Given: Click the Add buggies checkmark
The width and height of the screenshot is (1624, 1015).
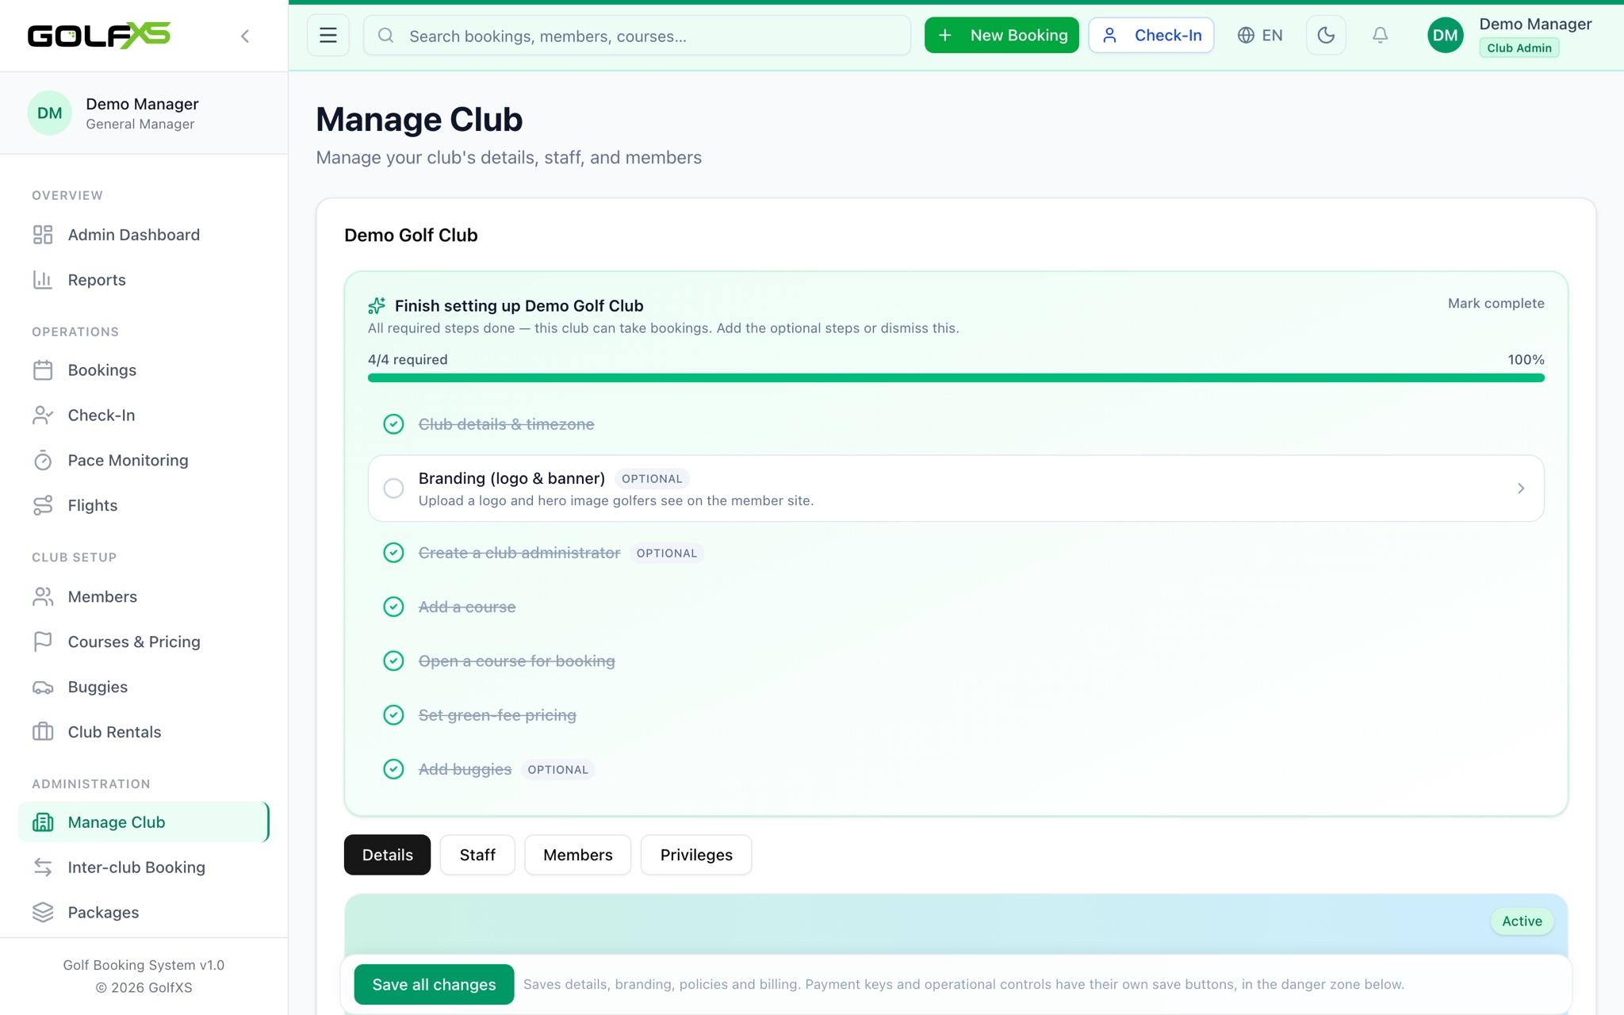Looking at the screenshot, I should [393, 769].
